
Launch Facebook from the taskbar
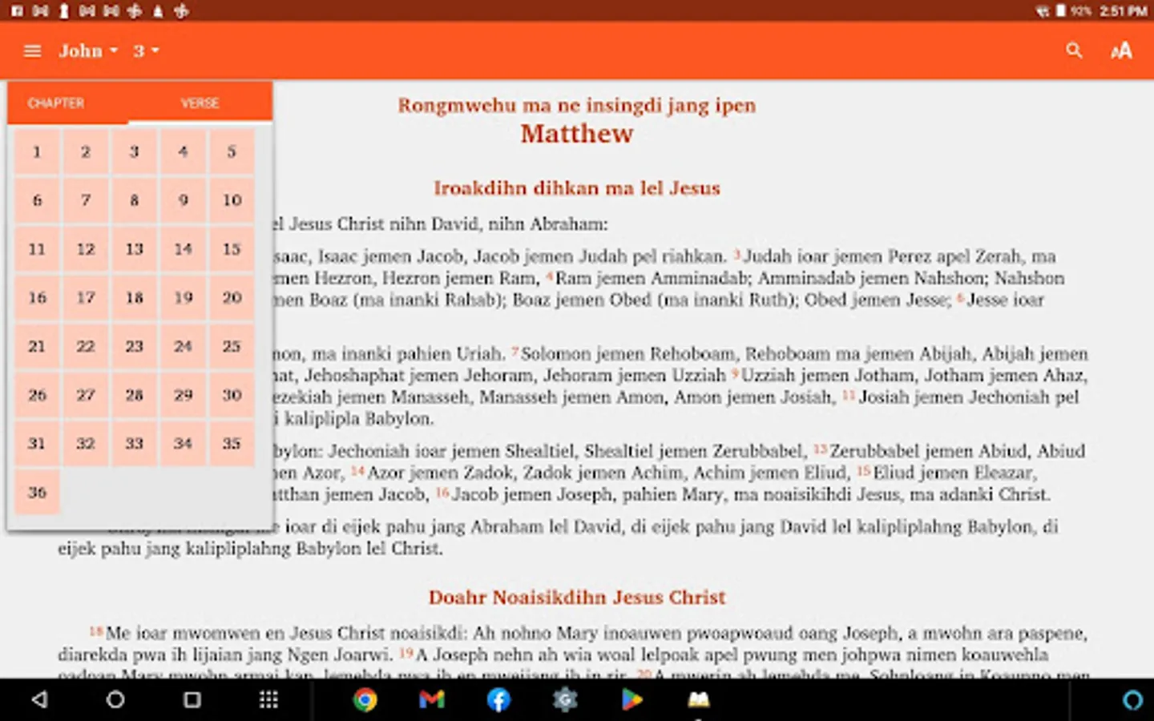point(498,700)
